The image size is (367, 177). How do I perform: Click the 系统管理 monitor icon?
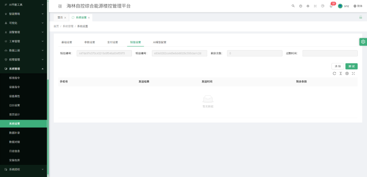6,69
